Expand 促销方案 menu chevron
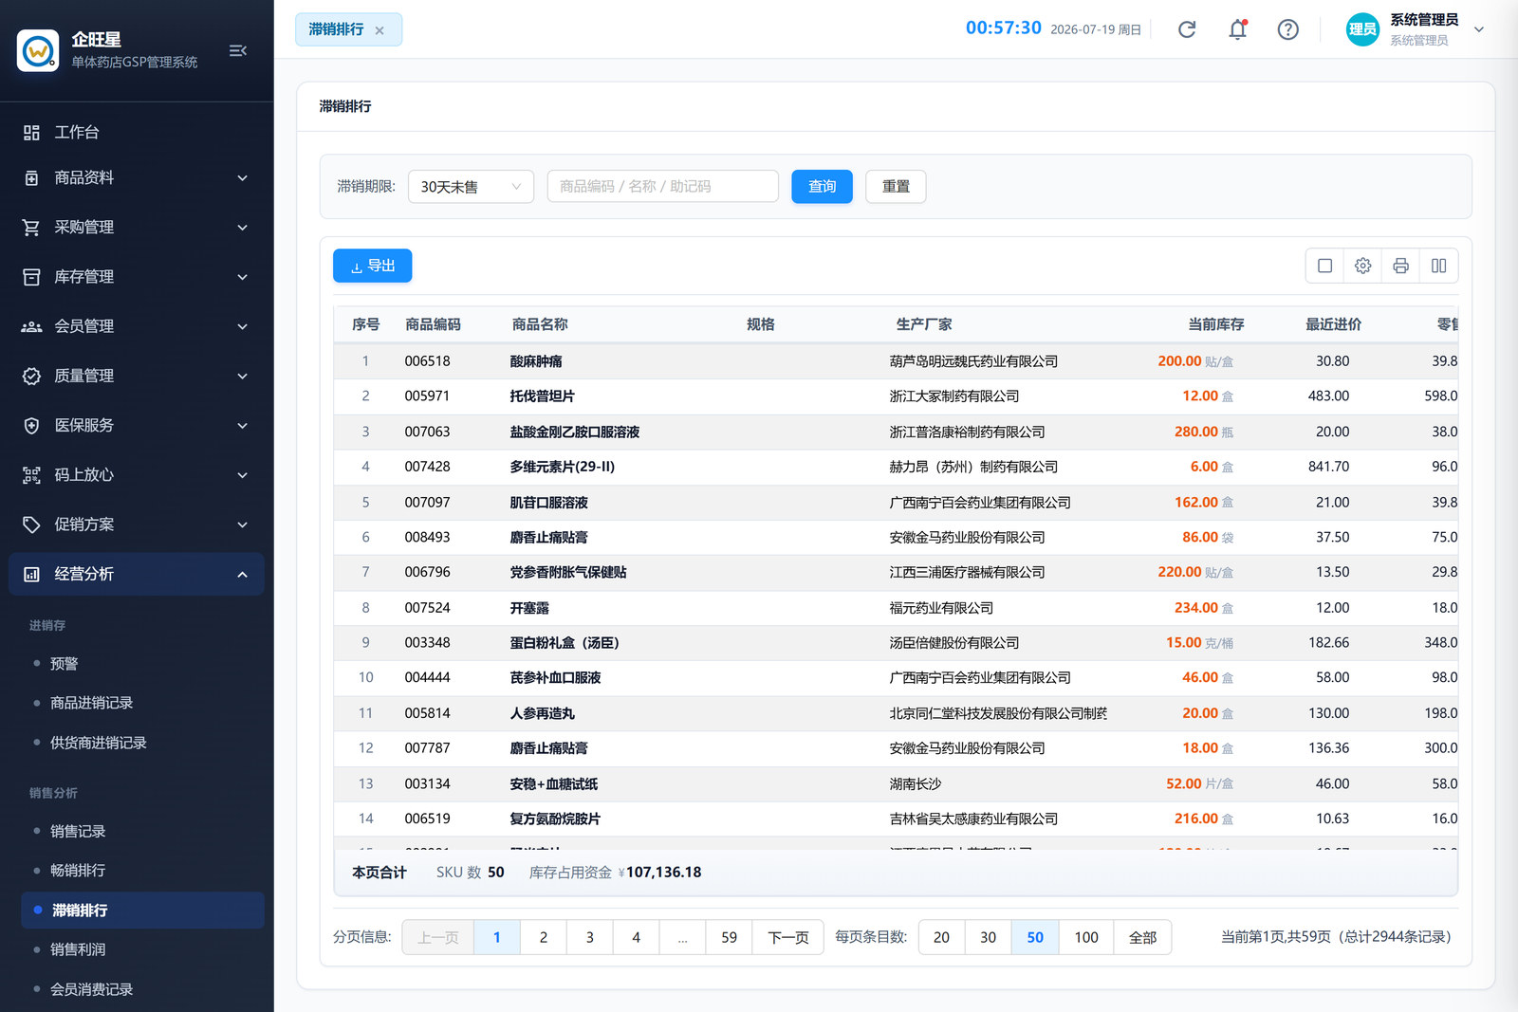This screenshot has height=1012, width=1518. (x=243, y=524)
